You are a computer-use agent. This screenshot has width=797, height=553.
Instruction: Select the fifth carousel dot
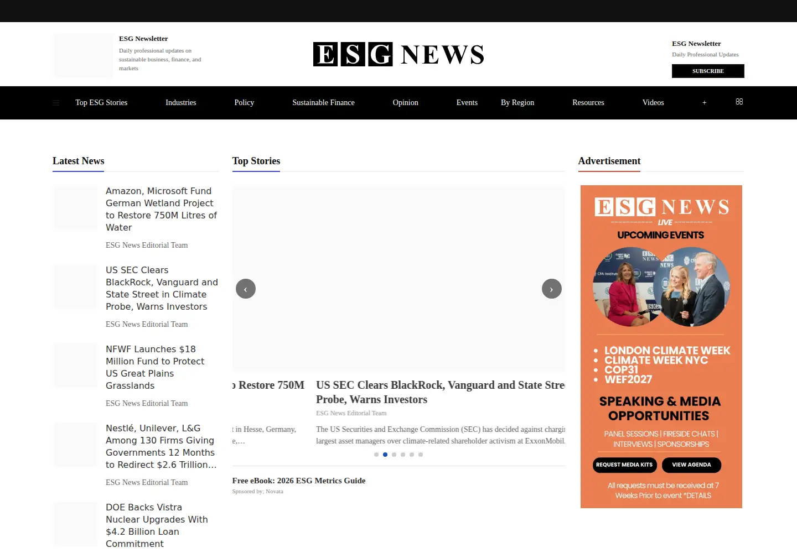[x=412, y=455]
